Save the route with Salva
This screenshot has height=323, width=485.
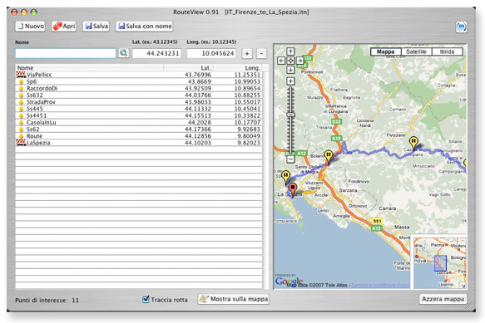coord(97,27)
